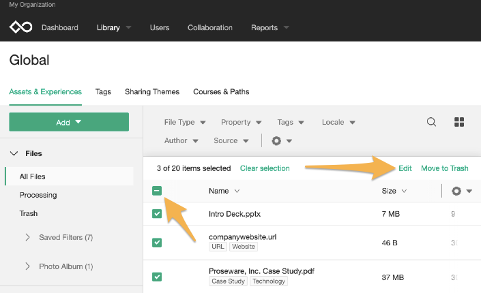The image size is (481, 293).
Task: Toggle the select-all checkbox in header row
Action: [157, 191]
